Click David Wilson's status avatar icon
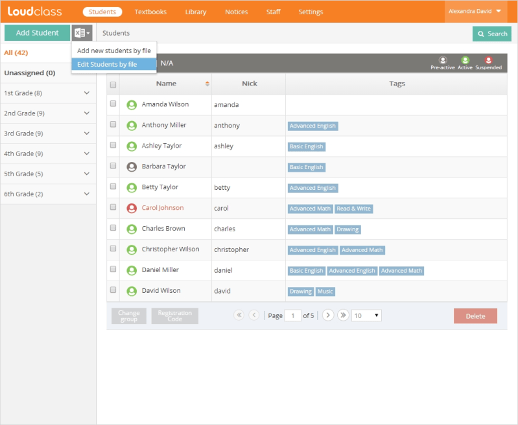Screen dimensions: 518x425 tap(132, 292)
